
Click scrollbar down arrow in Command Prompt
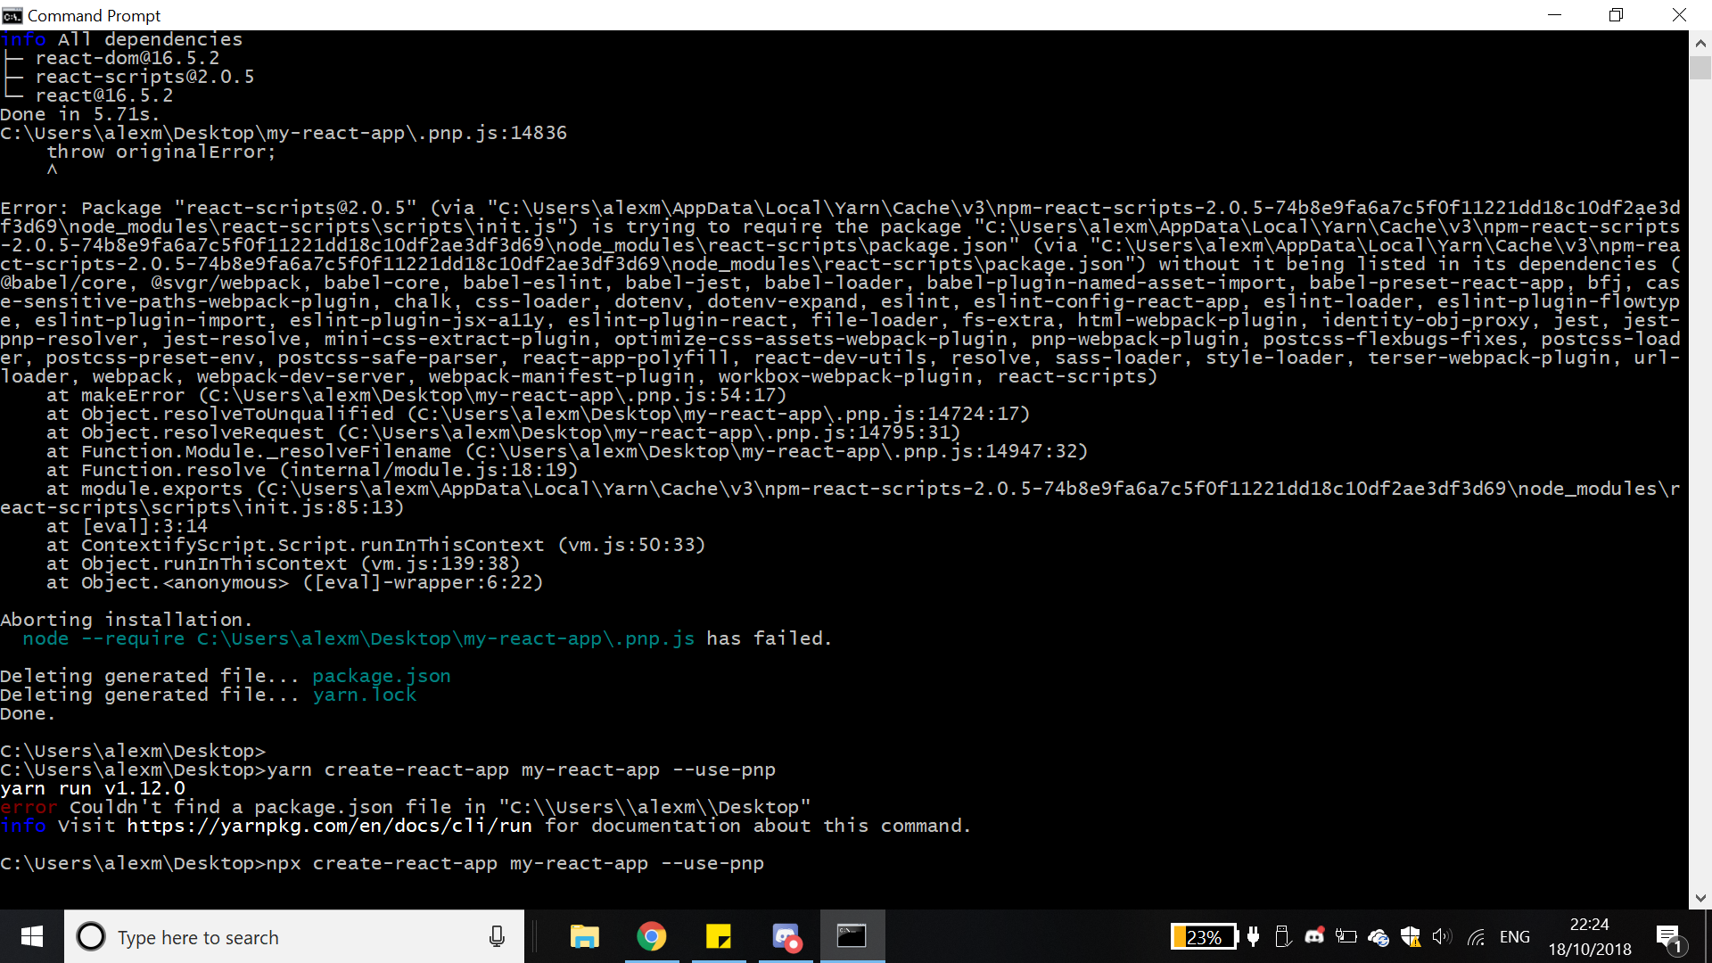tap(1700, 898)
